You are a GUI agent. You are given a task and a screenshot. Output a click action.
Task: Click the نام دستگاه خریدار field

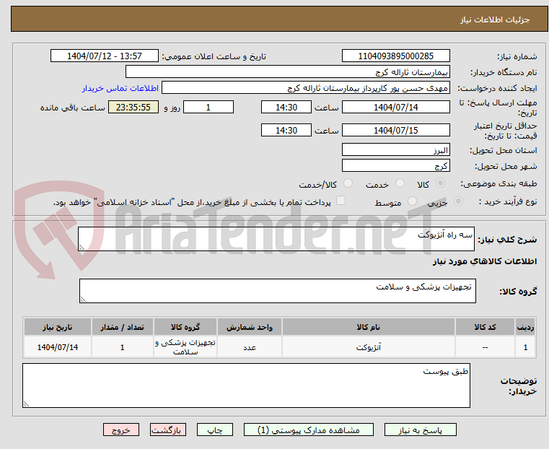click(x=287, y=72)
